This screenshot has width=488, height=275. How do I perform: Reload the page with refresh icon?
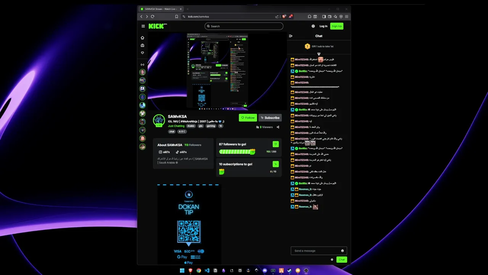coord(152,16)
